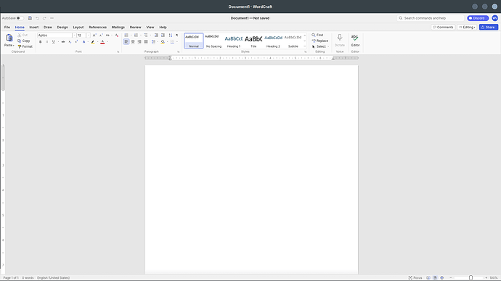Switch to the Draw tab
The width and height of the screenshot is (501, 281).
(x=48, y=28)
